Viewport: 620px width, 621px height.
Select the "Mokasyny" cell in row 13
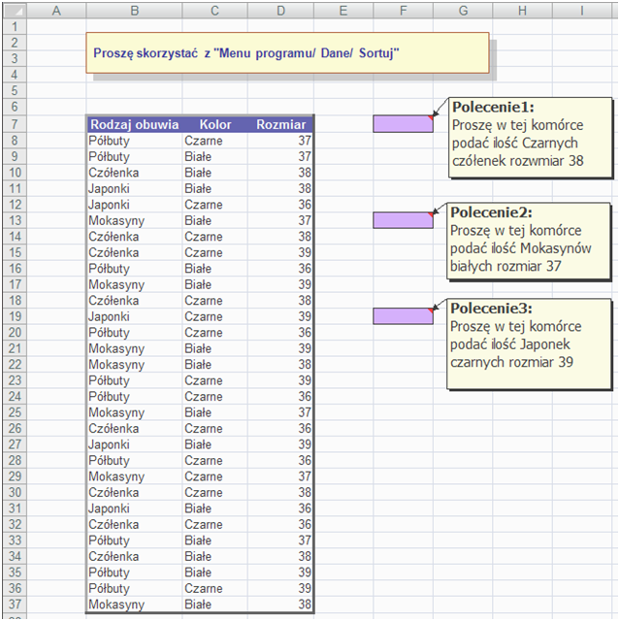tap(134, 220)
